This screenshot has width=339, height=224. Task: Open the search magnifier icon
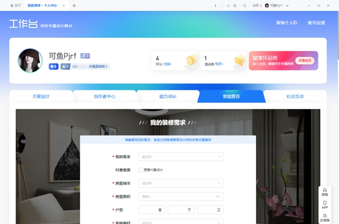pos(245,6)
